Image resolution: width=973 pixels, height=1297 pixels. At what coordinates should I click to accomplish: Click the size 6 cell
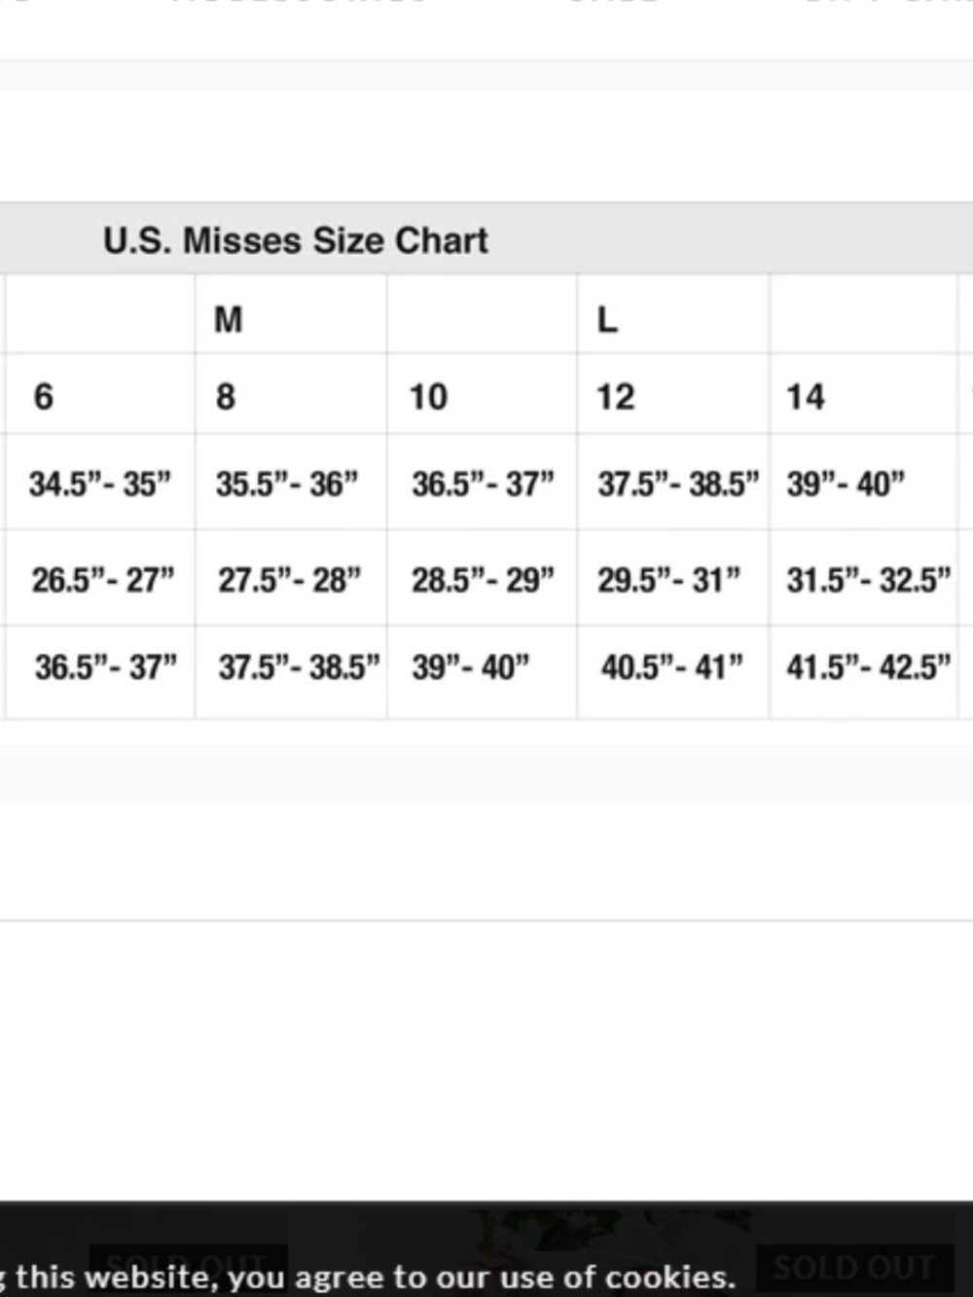(100, 394)
